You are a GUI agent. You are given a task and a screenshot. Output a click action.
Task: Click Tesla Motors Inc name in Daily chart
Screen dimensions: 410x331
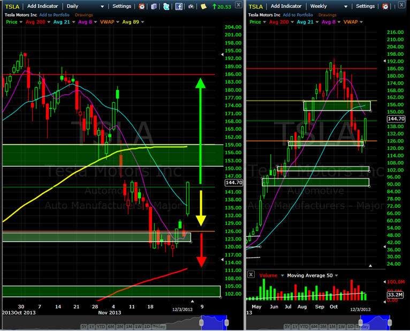pyautogui.click(x=21, y=15)
